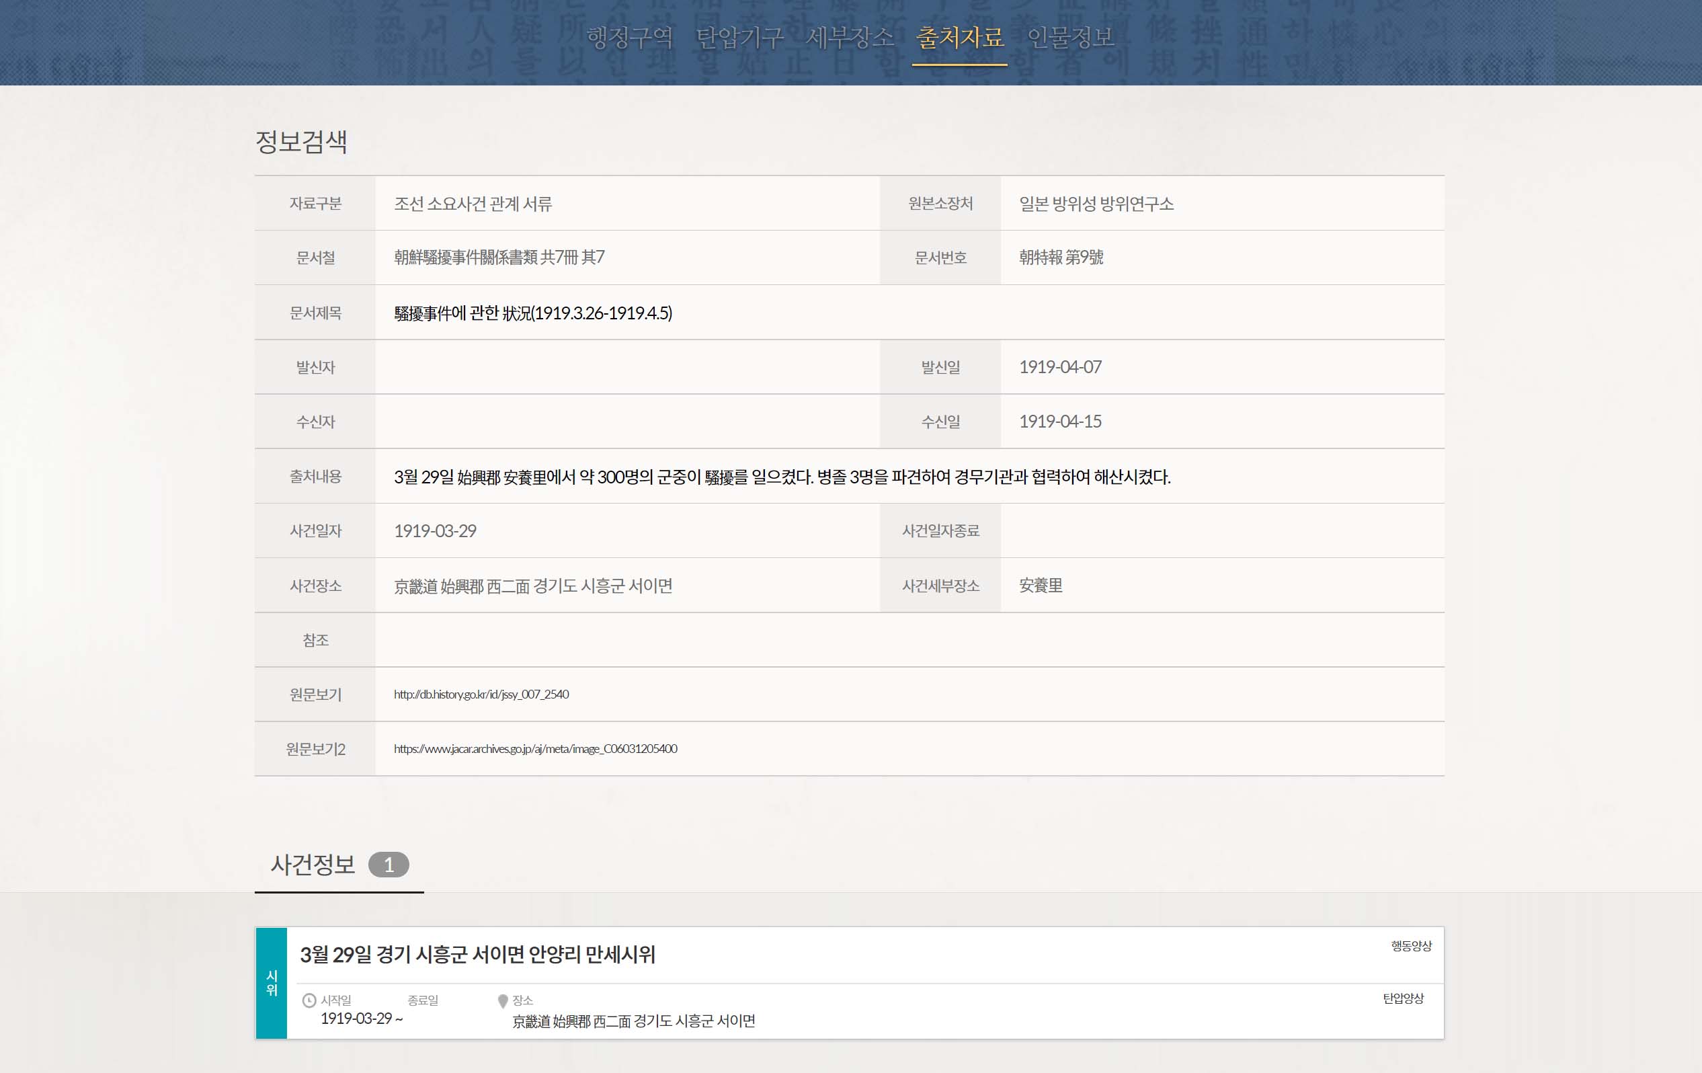
Task: Click the 출처내용 description text
Action: [x=782, y=477]
